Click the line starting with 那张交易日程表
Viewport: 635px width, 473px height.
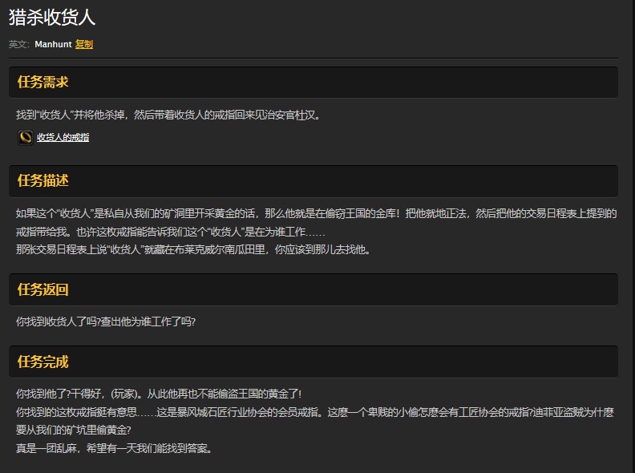pyautogui.click(x=192, y=249)
